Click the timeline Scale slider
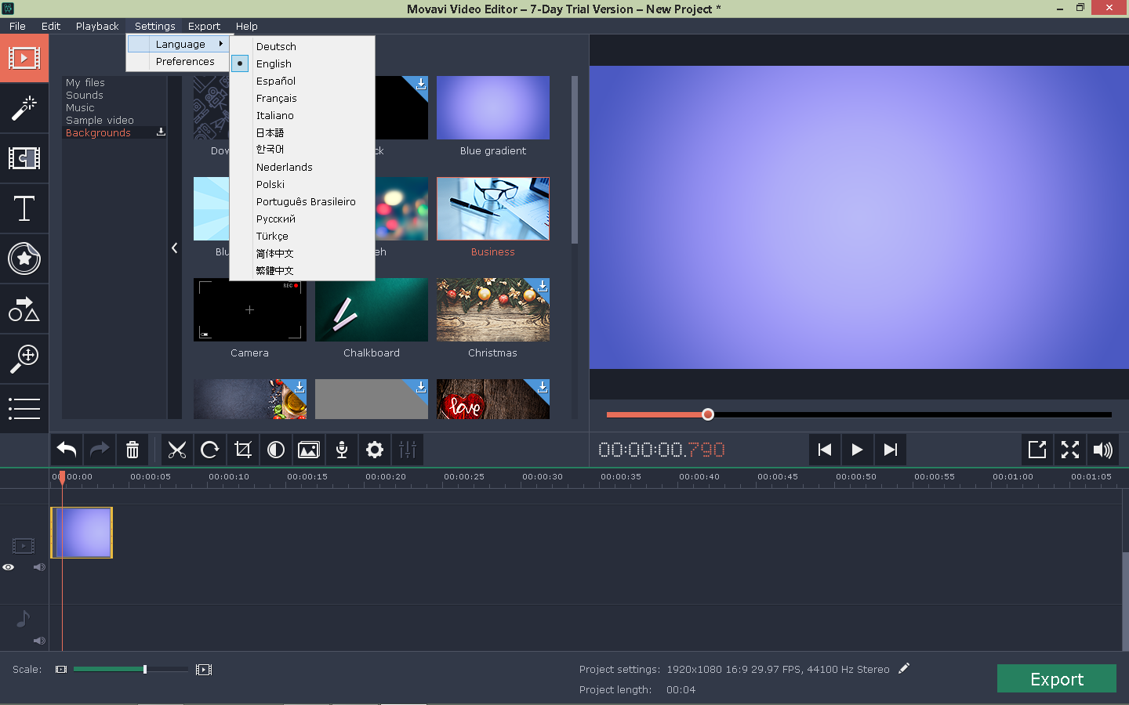Image resolution: width=1129 pixels, height=705 pixels. point(131,670)
